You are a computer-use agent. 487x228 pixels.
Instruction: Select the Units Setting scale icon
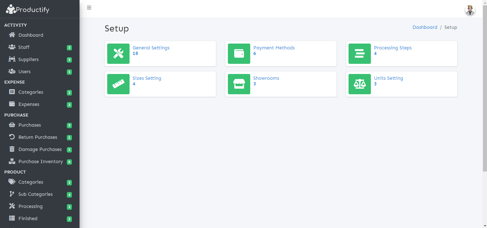point(359,84)
